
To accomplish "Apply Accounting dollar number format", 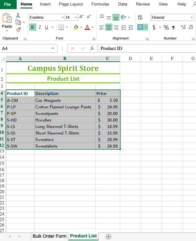I will [154, 27].
